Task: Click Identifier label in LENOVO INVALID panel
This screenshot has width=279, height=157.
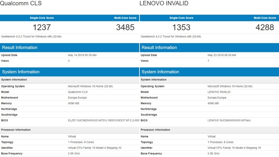Action: point(147,148)
